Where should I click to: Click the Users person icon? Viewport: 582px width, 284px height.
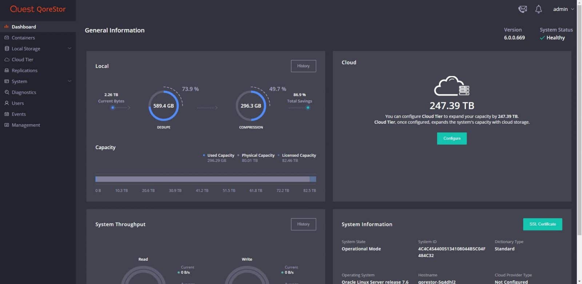point(7,103)
